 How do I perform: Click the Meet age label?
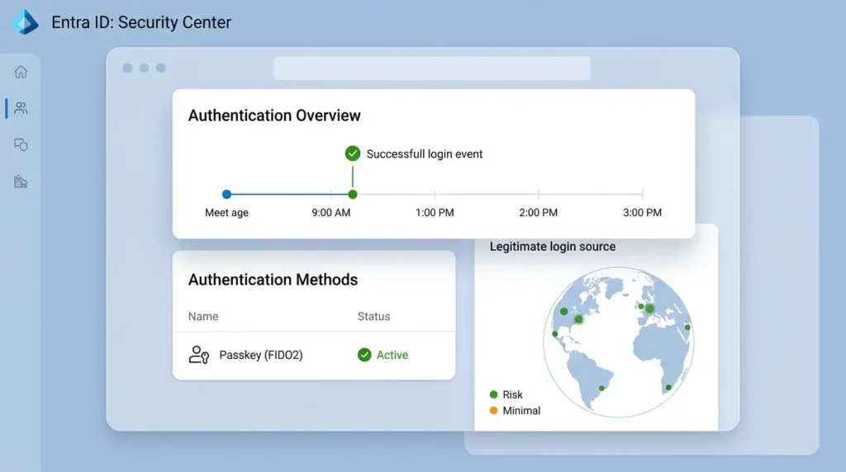click(x=226, y=213)
